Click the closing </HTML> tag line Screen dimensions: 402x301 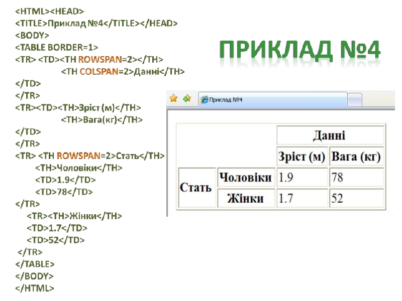tap(34, 288)
